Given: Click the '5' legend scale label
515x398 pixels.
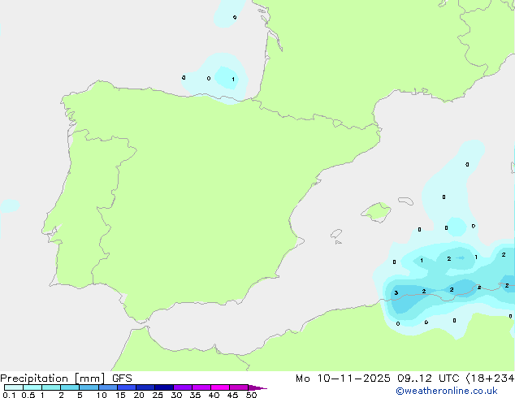Looking at the screenshot, I should pos(80,395).
